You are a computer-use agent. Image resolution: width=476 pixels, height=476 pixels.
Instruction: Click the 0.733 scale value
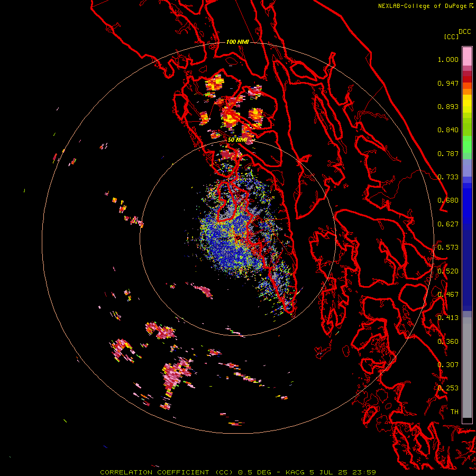[x=448, y=177]
